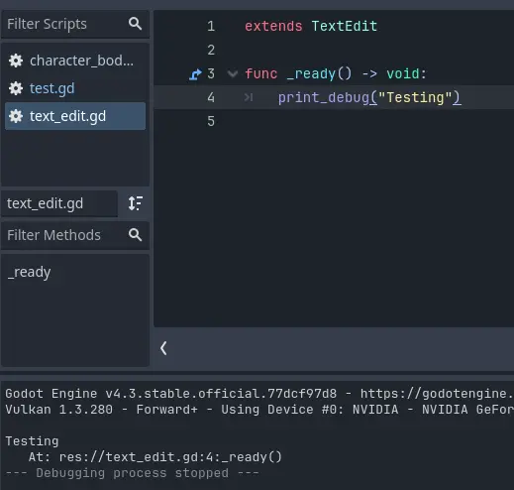Click the gear icon next to character_bod...
The image size is (514, 490).
point(16,61)
